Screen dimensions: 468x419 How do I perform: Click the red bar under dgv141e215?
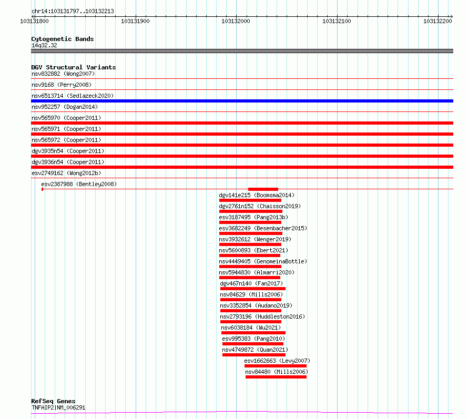[x=250, y=200]
